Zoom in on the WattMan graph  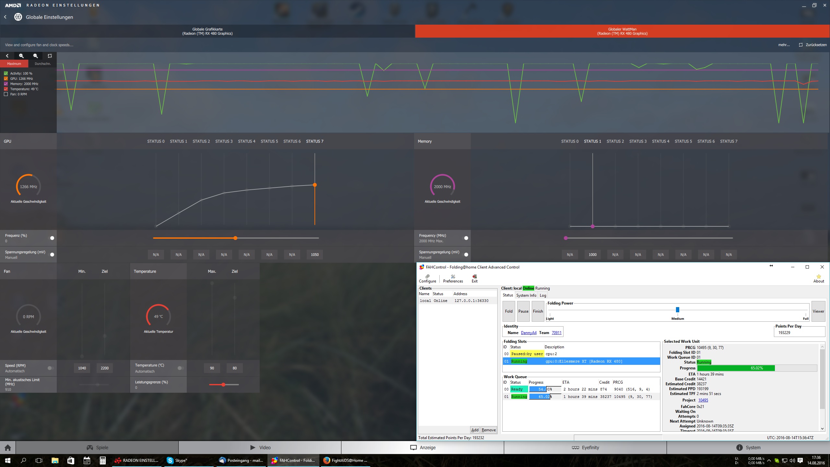point(21,56)
